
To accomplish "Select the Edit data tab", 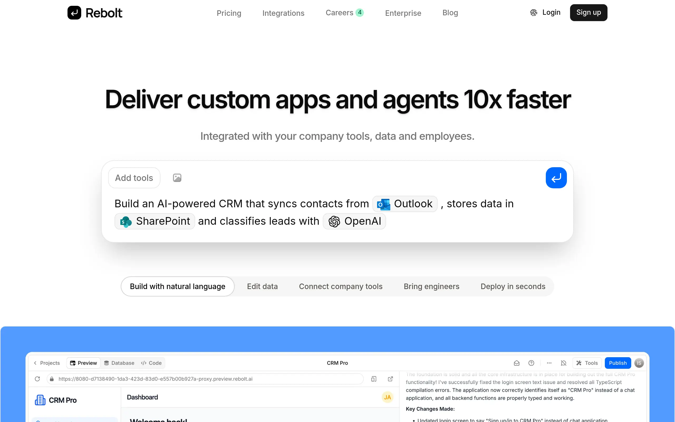I will click(x=262, y=286).
